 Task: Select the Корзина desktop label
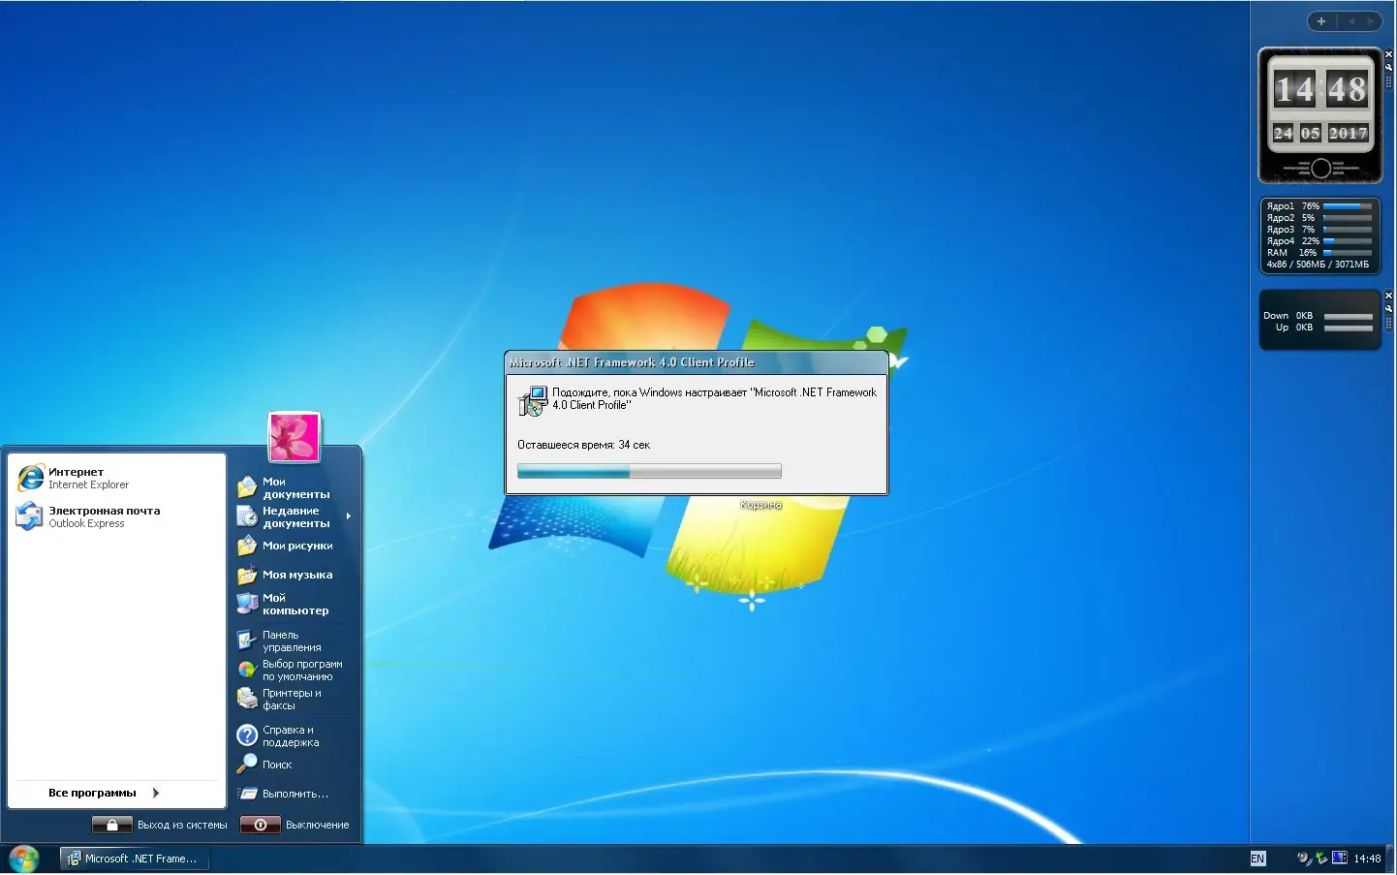(x=761, y=505)
